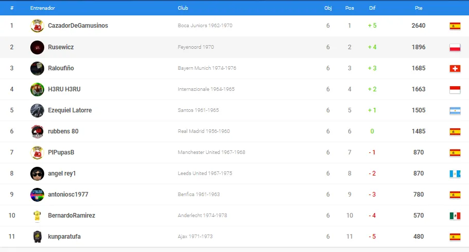
Task: Select club Ajax 1971-1973
Action: 195,237
